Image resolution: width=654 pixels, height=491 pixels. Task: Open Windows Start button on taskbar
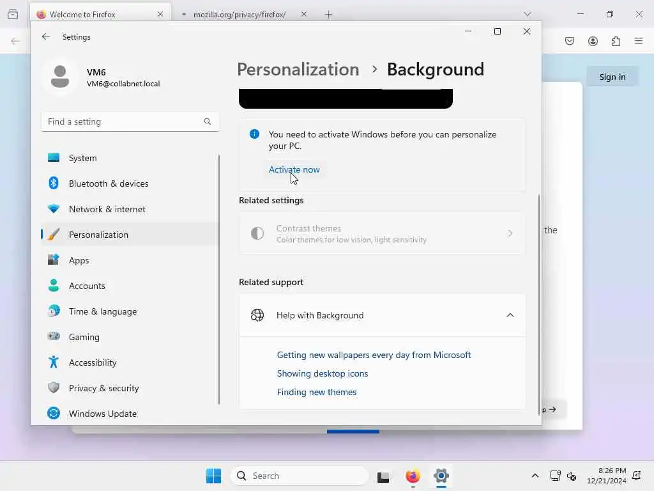pos(213,476)
